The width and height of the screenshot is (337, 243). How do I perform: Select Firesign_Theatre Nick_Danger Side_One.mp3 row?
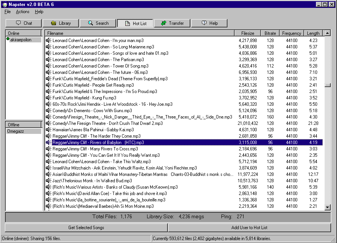pos(184,117)
